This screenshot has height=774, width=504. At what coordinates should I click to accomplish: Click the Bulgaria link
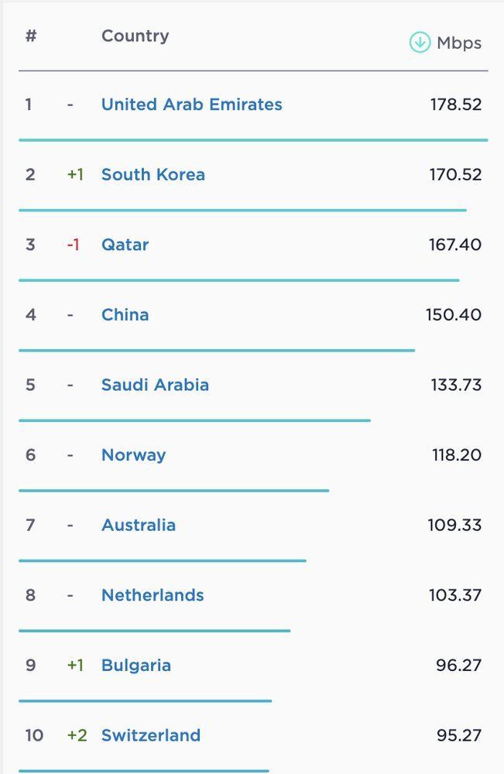pyautogui.click(x=135, y=665)
